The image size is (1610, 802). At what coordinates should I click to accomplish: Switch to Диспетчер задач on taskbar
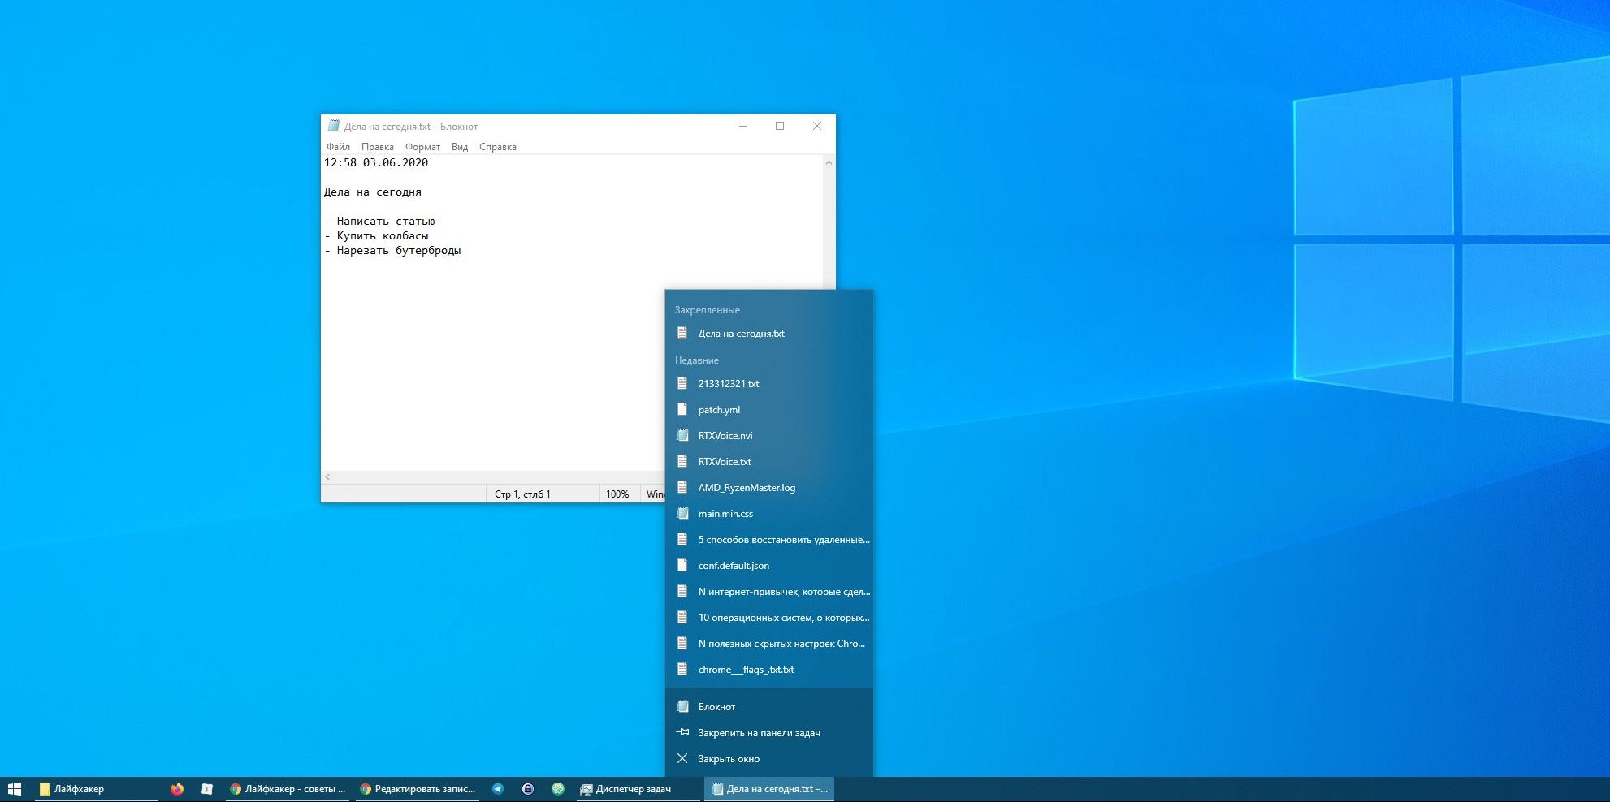click(625, 788)
